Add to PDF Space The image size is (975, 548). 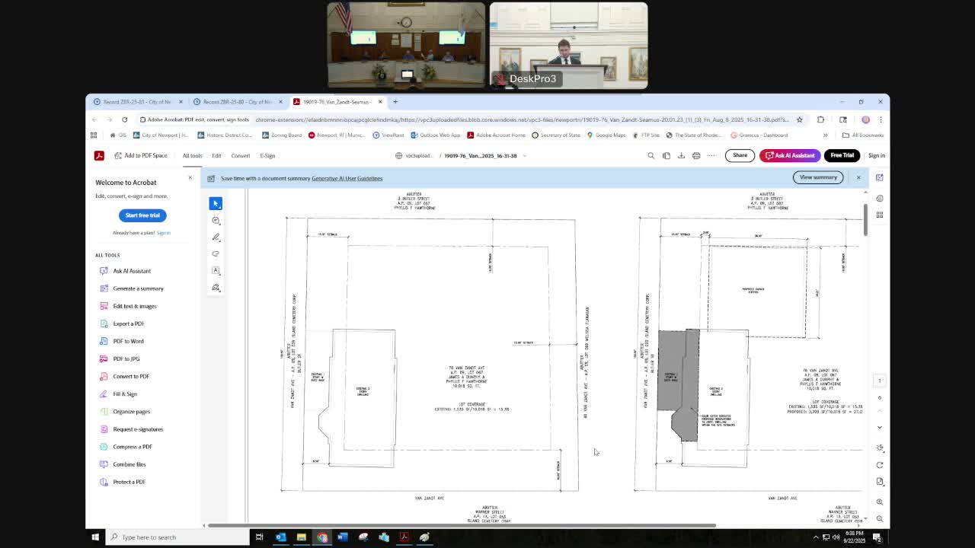141,155
